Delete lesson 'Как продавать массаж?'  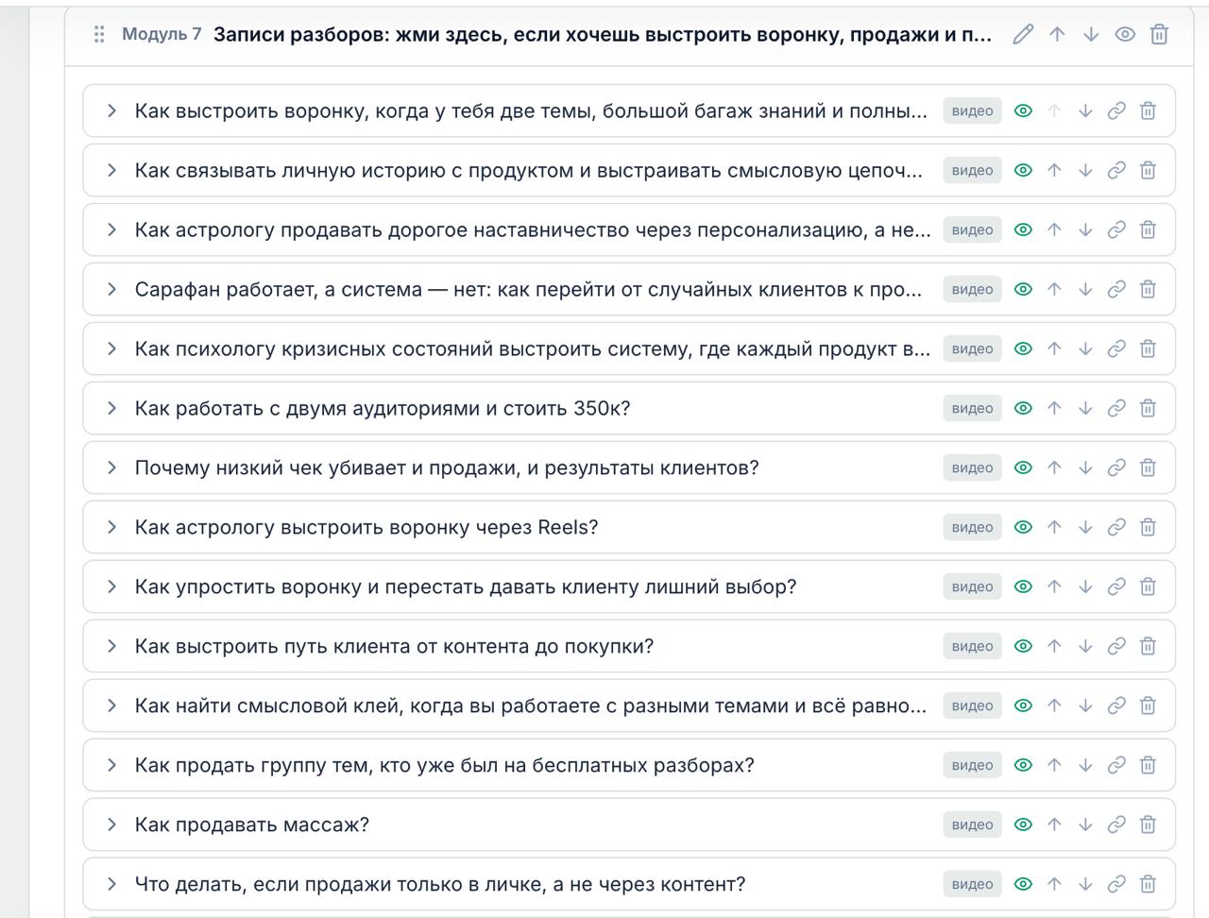click(x=1148, y=824)
